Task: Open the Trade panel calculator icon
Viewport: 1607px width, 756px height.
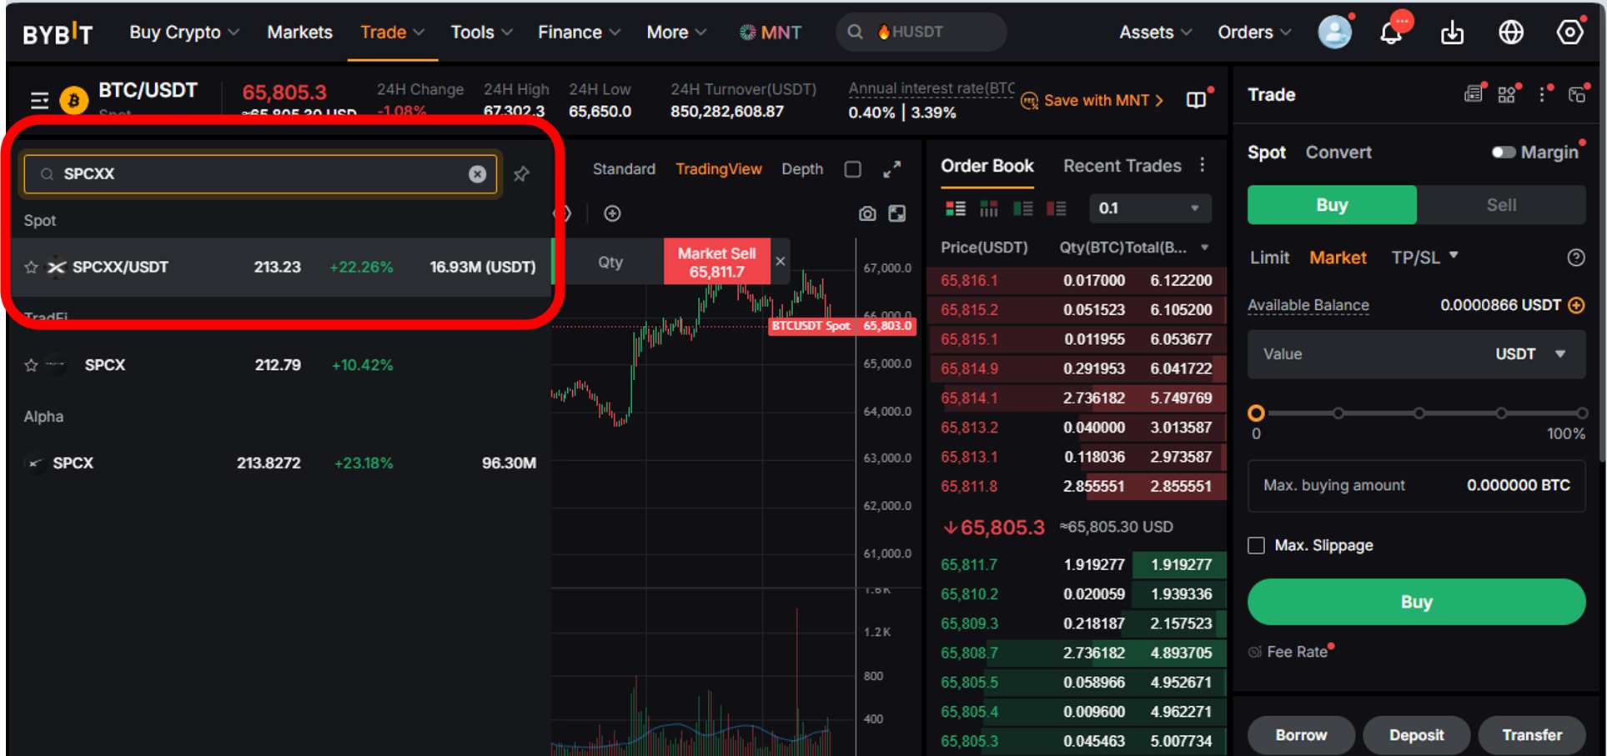Action: tap(1474, 94)
